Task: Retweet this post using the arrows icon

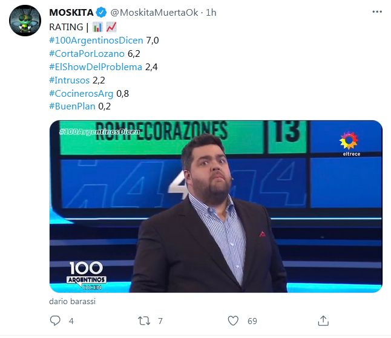Action: [144, 321]
